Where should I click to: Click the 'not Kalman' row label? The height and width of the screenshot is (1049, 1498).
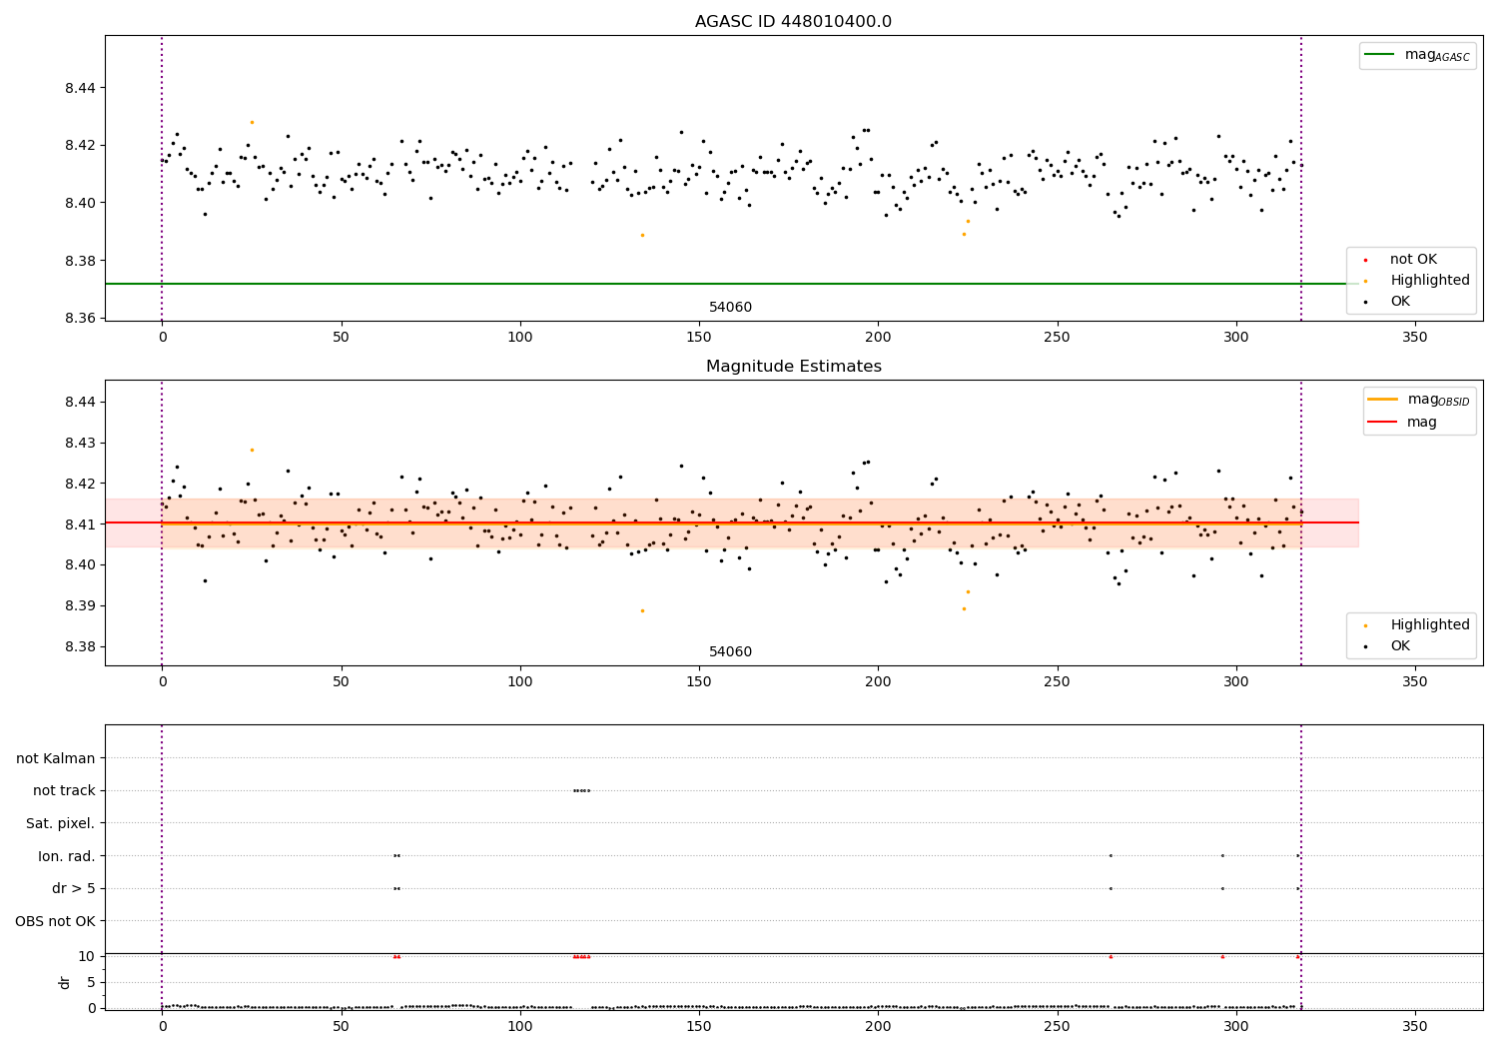[56, 758]
